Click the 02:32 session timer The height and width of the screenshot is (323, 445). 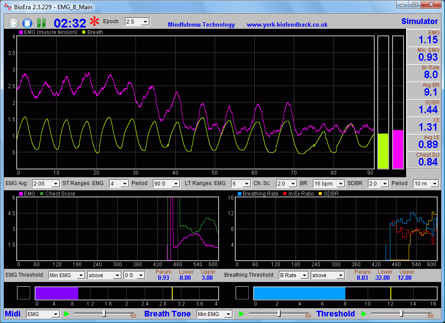70,23
